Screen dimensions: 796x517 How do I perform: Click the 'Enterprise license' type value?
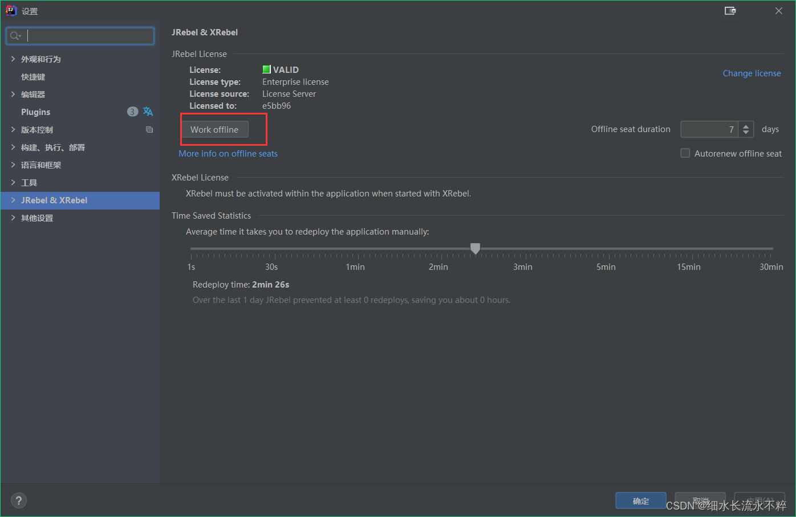pyautogui.click(x=295, y=82)
